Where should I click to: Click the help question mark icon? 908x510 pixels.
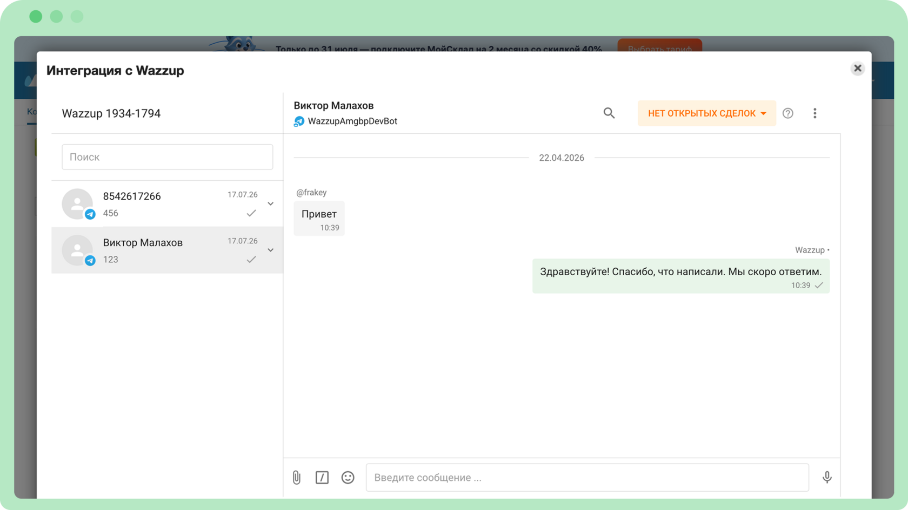[x=788, y=113]
